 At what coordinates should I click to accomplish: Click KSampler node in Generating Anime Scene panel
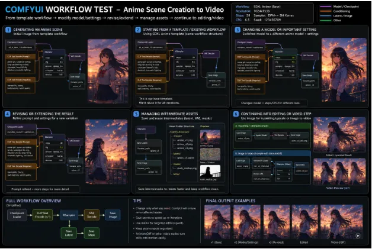click(x=54, y=63)
